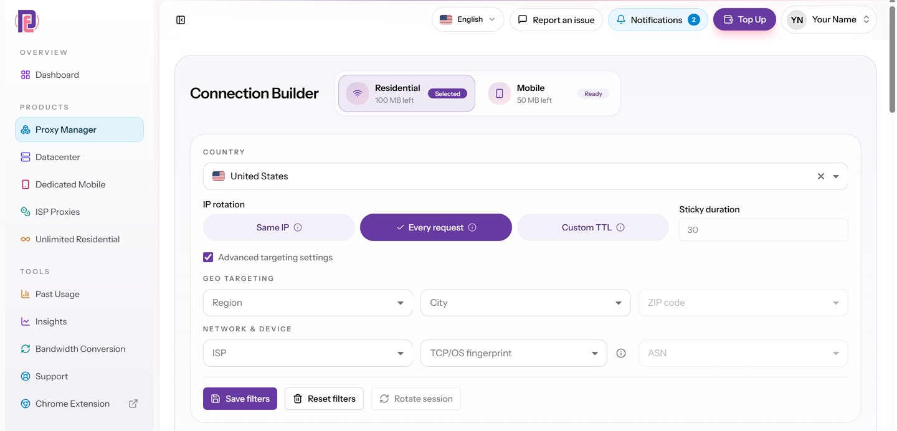Click the Top Up button
This screenshot has width=897, height=431.
click(744, 19)
